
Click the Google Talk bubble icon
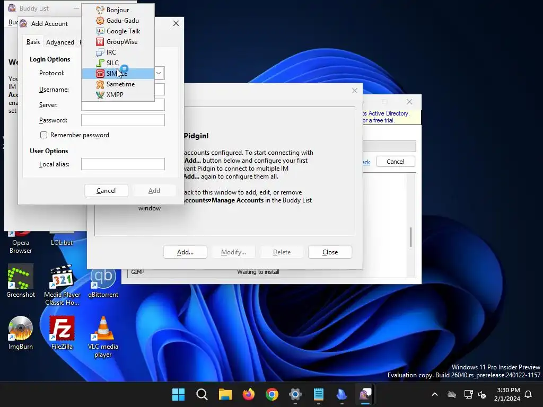[x=100, y=31]
